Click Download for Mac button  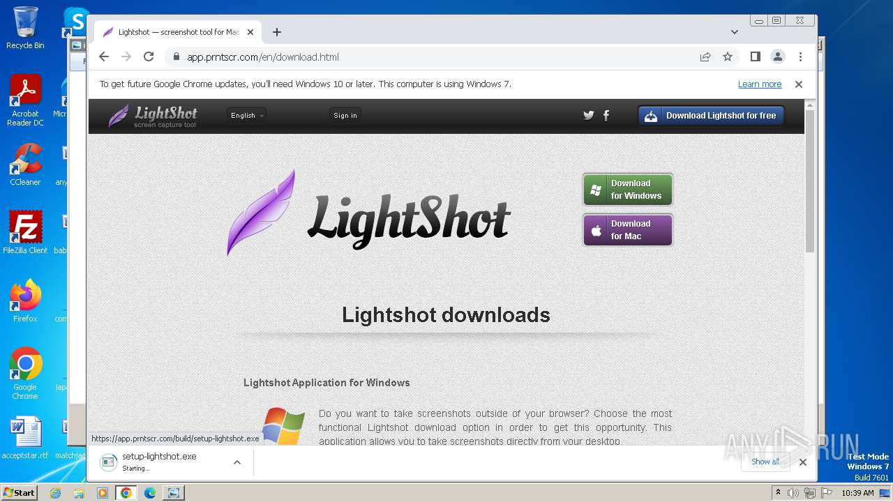click(x=628, y=230)
